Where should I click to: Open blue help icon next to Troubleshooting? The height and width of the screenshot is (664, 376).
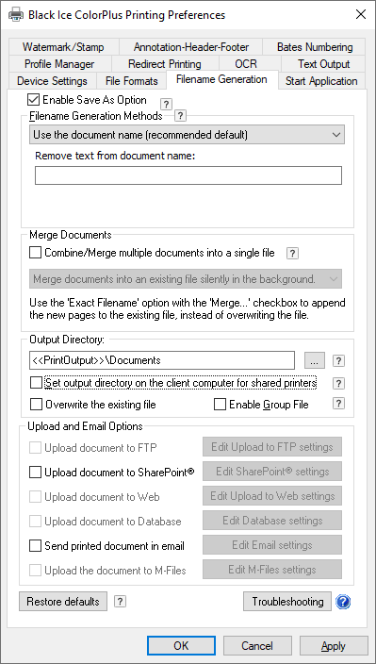[x=343, y=602]
